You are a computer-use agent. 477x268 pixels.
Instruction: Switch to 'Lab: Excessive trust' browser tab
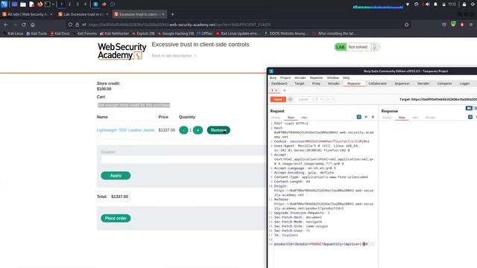[x=83, y=14]
